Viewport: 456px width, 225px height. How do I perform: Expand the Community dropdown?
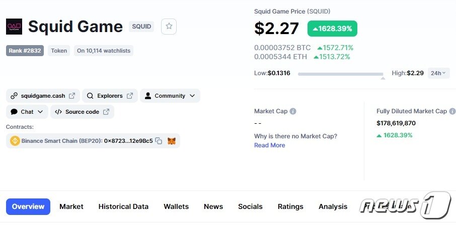click(170, 96)
